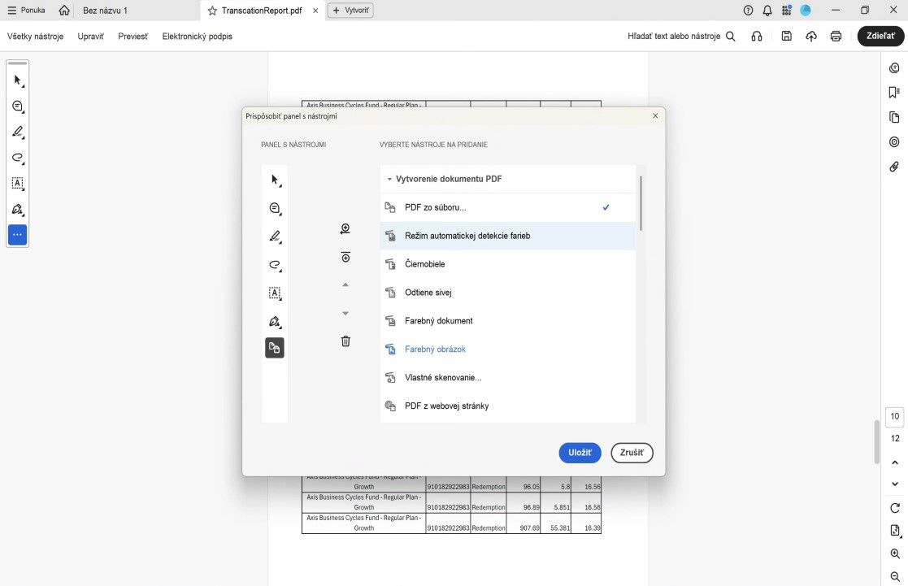Open attachments paperclip panel on right sidebar
The height and width of the screenshot is (586, 908).
point(894,167)
